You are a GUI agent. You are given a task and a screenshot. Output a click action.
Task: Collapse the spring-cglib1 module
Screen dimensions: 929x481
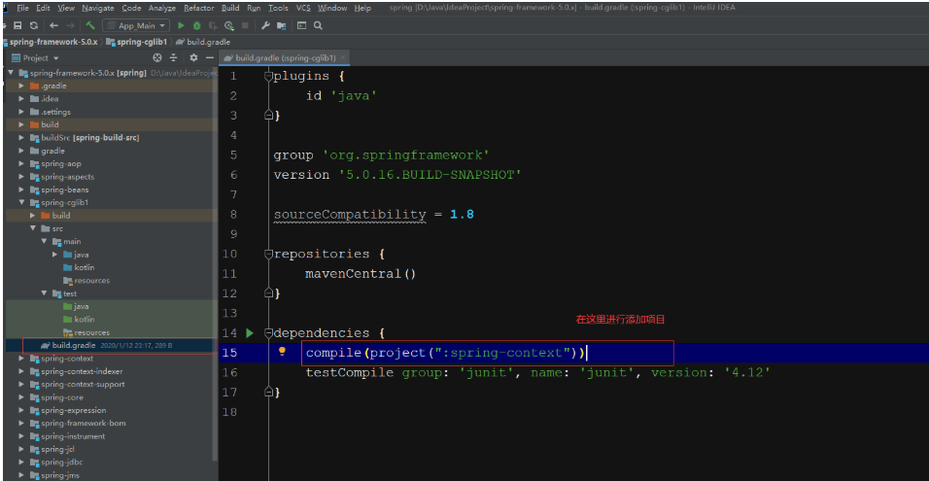(21, 202)
